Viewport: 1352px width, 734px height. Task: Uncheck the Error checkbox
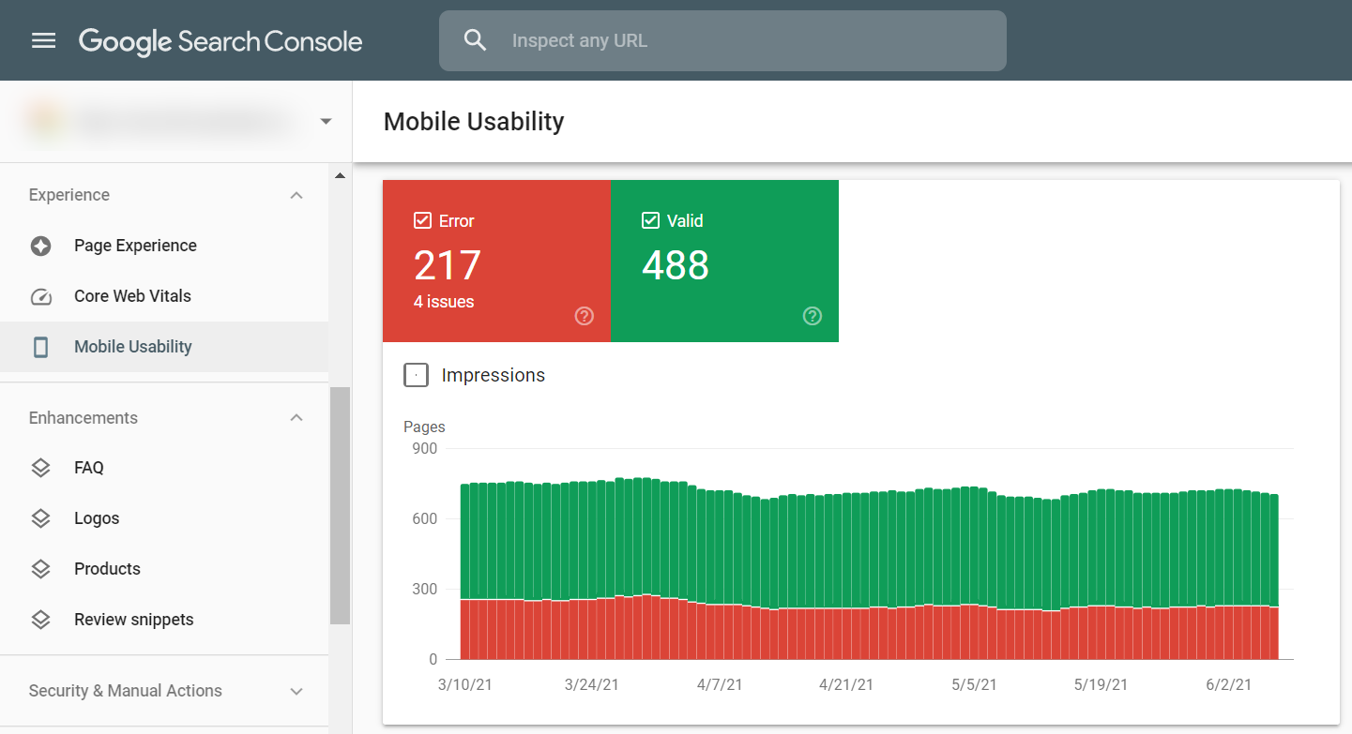[x=422, y=221]
